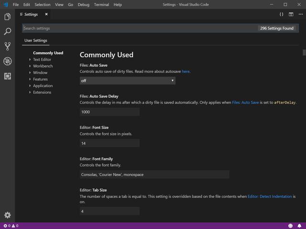Screen dimensions: 306x229
Task: Open the Terminal menu
Action: 101,4
